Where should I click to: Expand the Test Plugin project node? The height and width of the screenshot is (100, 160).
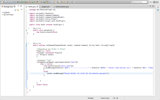tap(3, 15)
